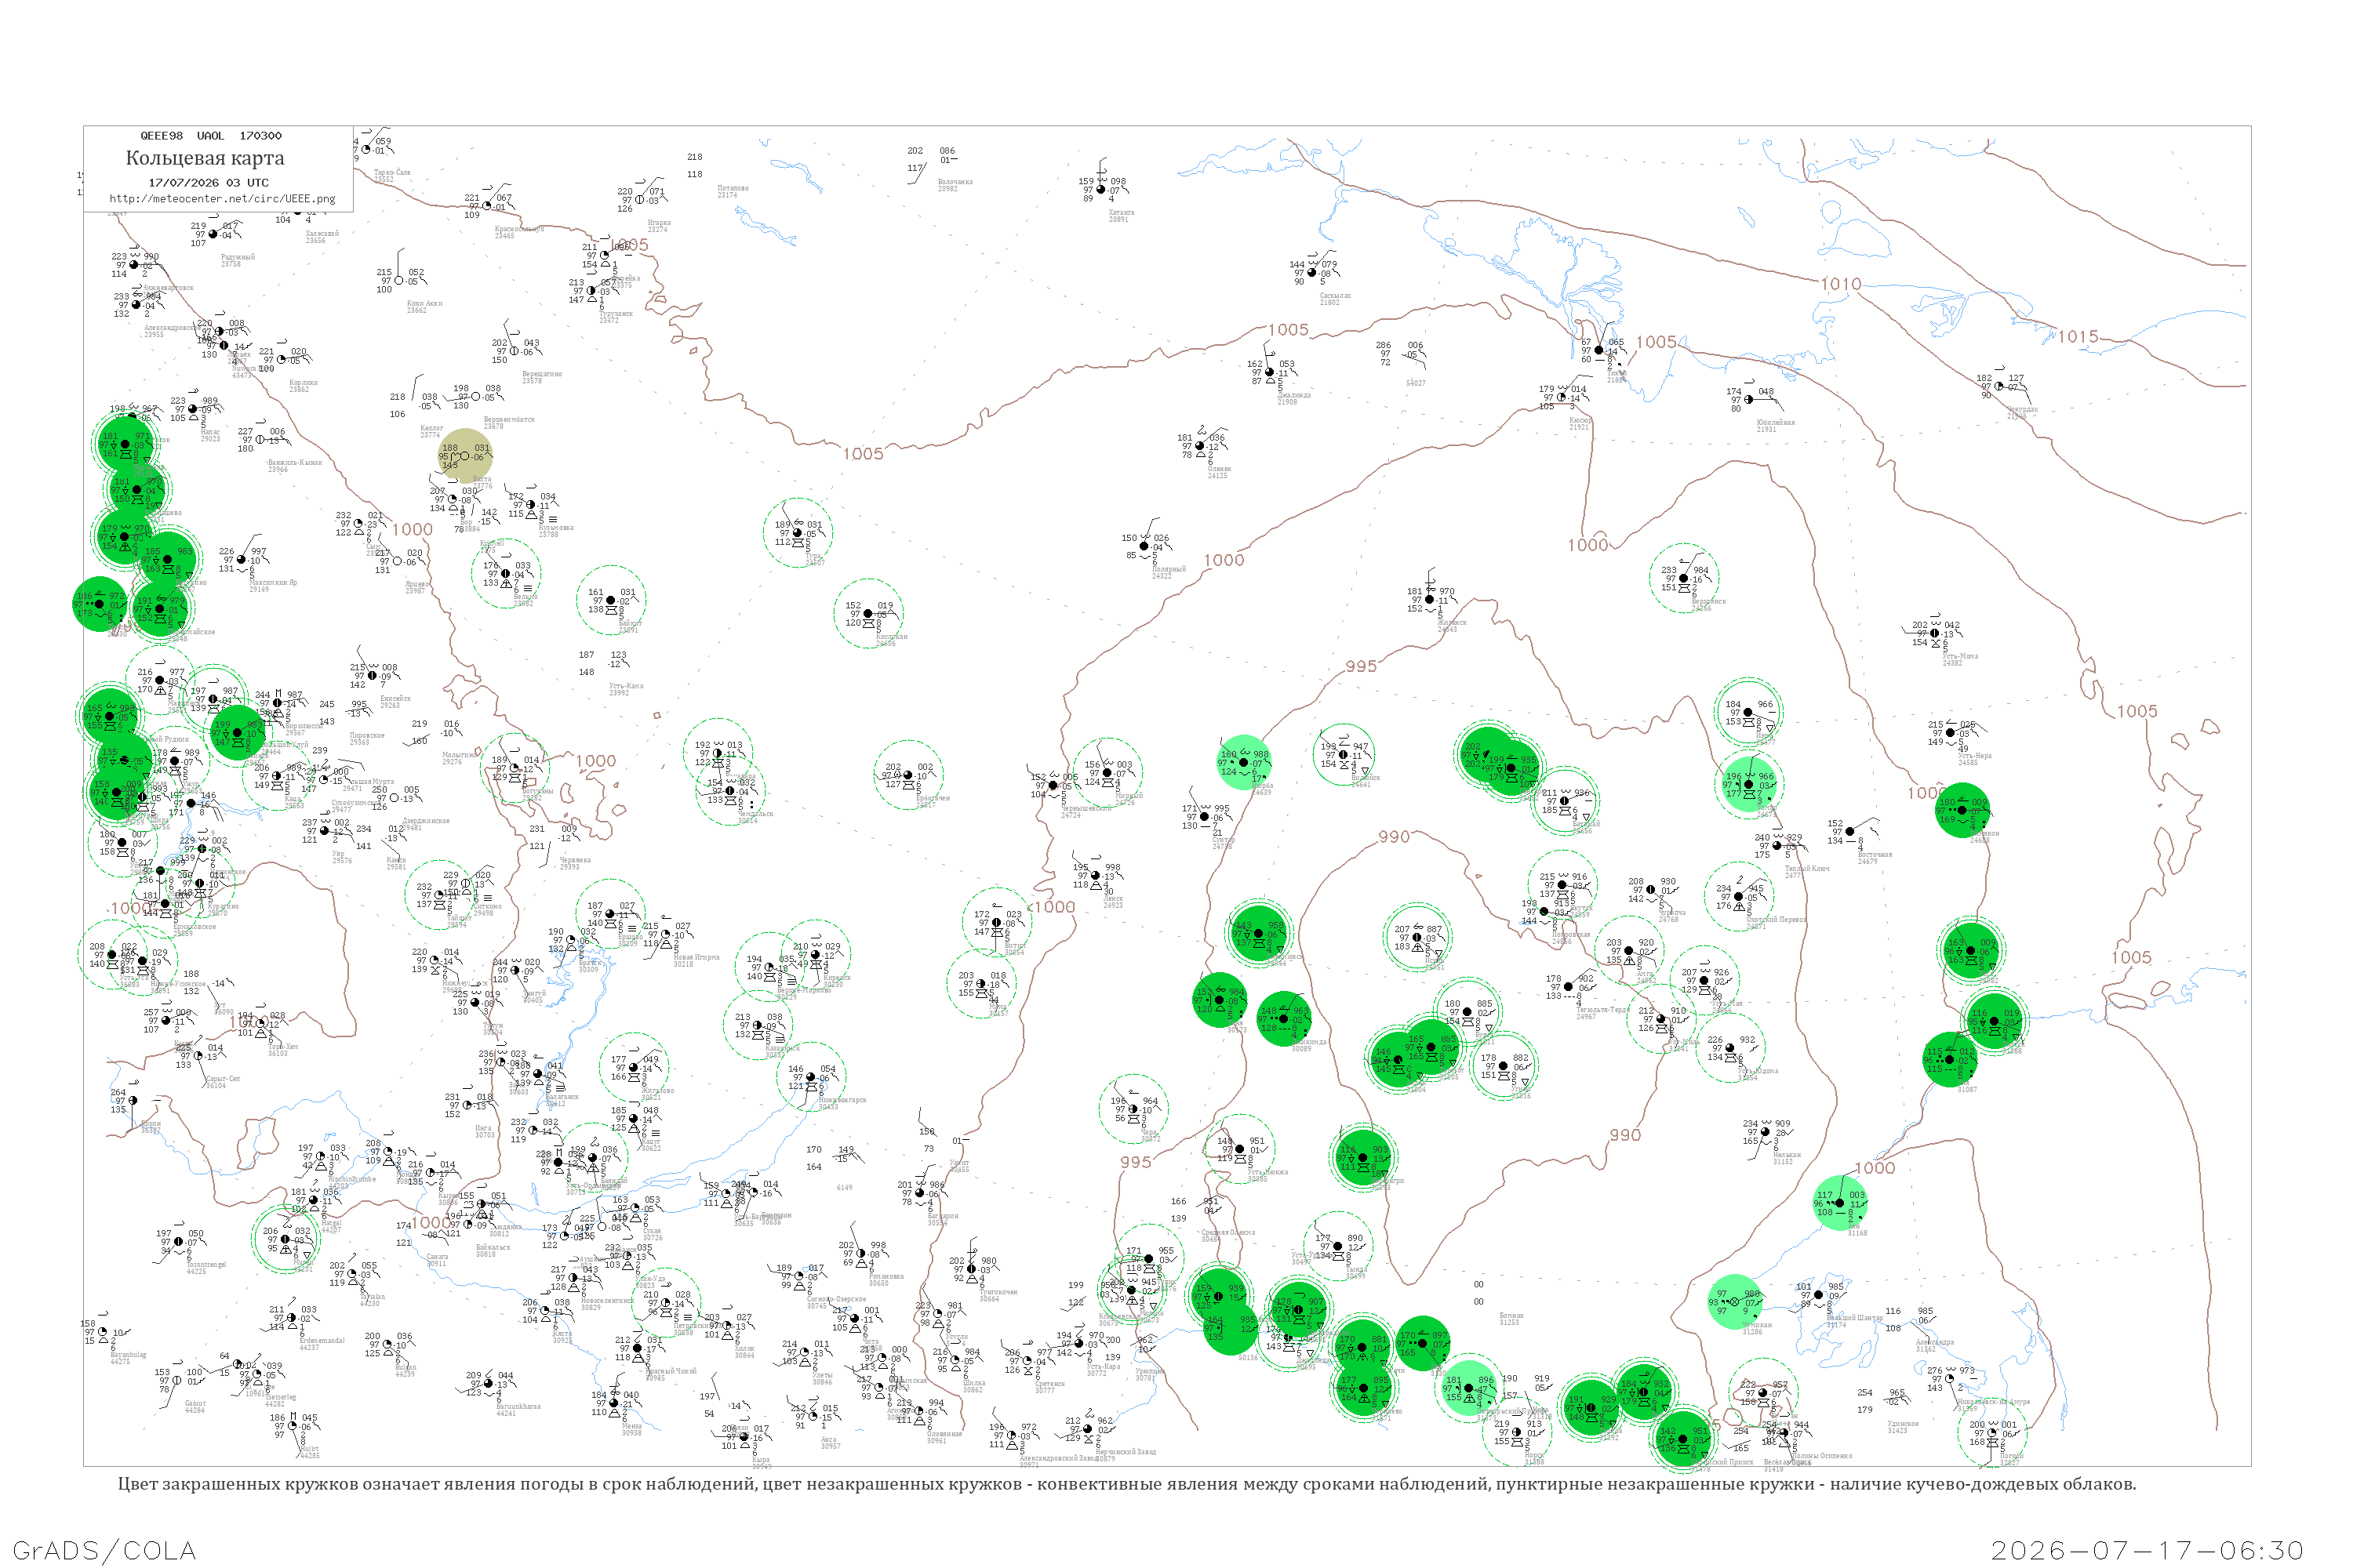Click the "1015" isobar label
2353x1568 pixels.
click(2078, 337)
